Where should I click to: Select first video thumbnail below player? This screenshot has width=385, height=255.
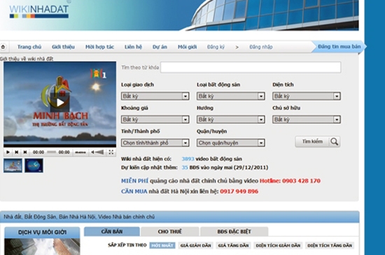(x=13, y=165)
